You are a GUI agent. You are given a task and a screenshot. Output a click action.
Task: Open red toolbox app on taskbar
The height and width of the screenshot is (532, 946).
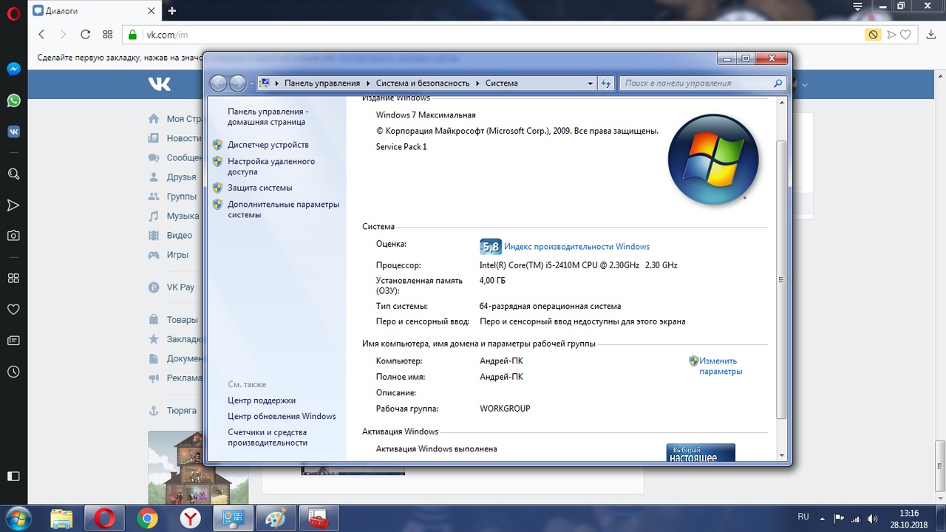point(319,519)
